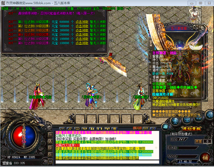This screenshot has height=167, width=214.
Task: Click the 投资★专家 NPC
Action: point(91,96)
